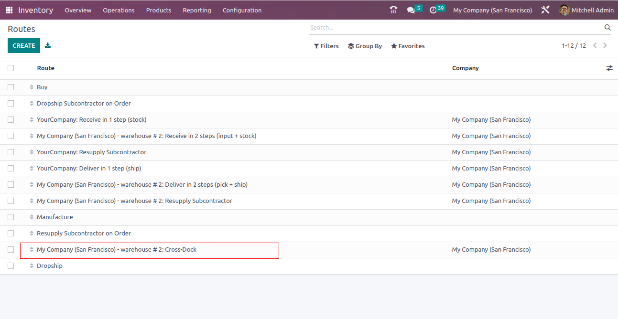Image resolution: width=618 pixels, height=319 pixels.
Task: Click into the Search input field
Action: click(454, 28)
